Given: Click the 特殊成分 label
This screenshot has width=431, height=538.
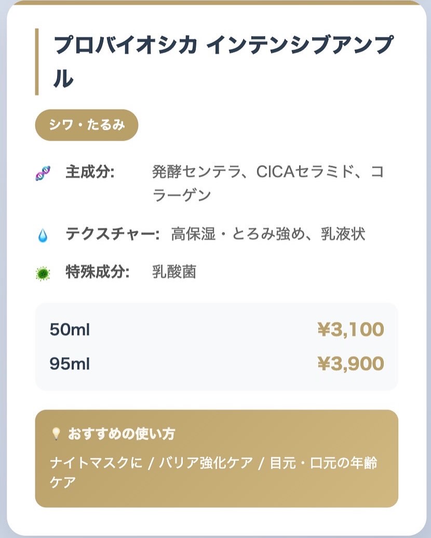Looking at the screenshot, I should click(97, 272).
